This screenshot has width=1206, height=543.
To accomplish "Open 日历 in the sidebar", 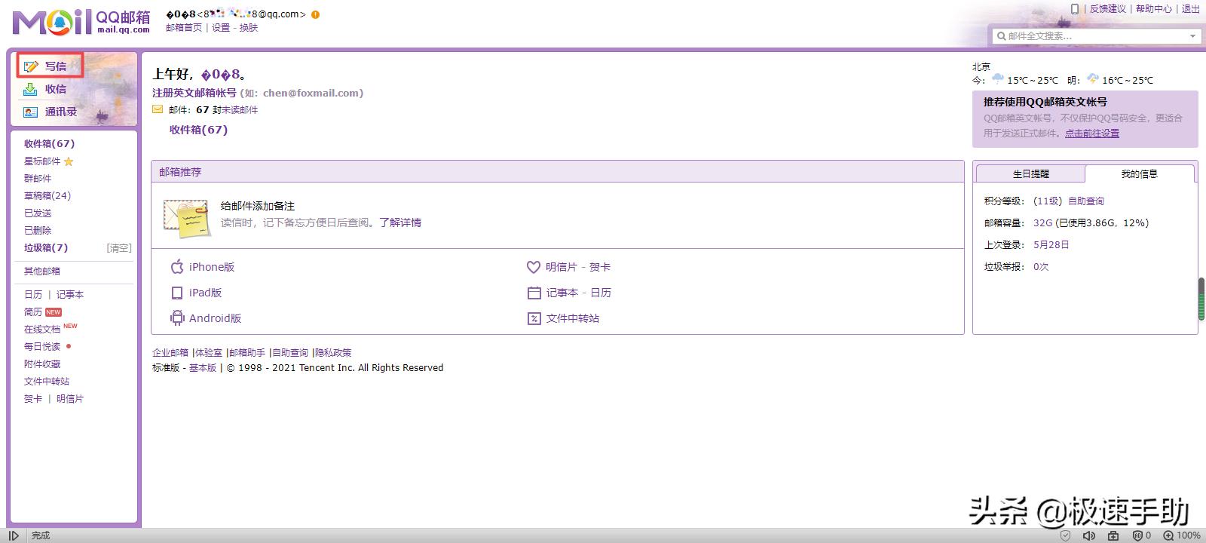I will point(33,295).
